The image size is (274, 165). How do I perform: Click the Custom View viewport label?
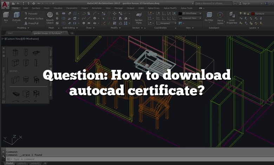[x=13, y=39]
